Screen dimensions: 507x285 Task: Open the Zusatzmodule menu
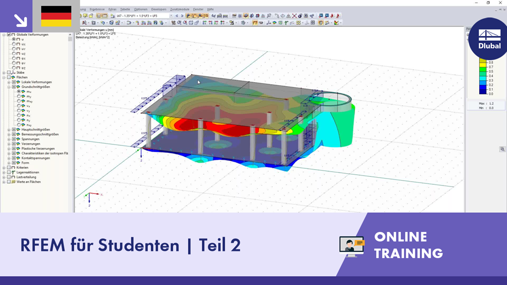tap(179, 9)
